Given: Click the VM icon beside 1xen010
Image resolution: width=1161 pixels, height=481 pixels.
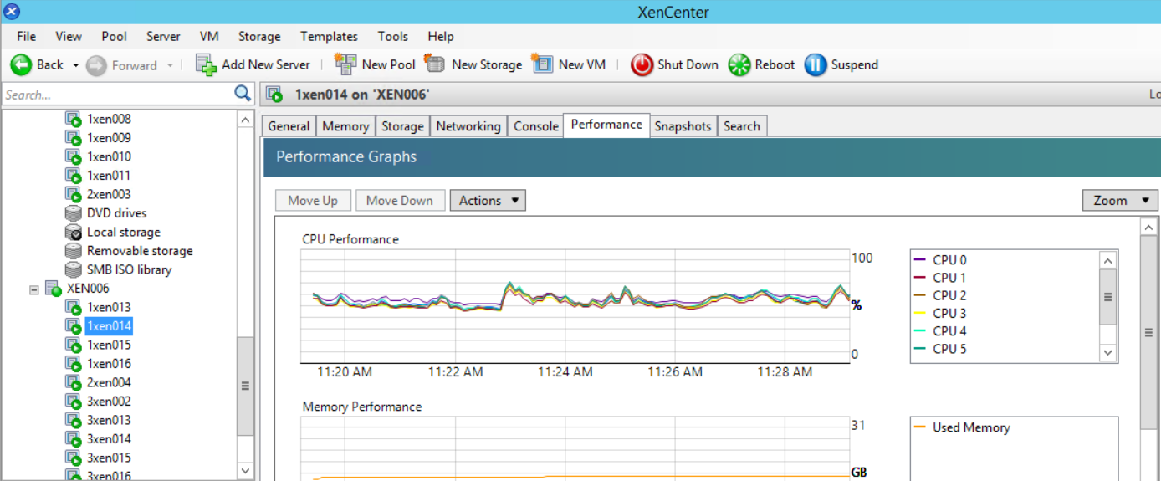Looking at the screenshot, I should tap(74, 157).
